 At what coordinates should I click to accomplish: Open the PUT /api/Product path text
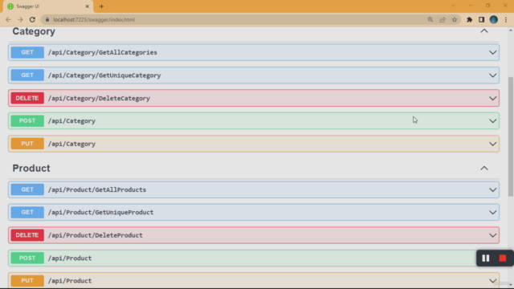pos(70,281)
